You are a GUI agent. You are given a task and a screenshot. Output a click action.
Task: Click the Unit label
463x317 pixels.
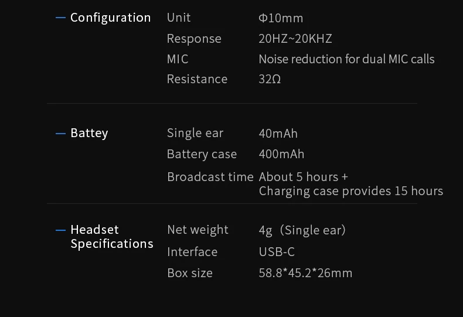tap(179, 18)
